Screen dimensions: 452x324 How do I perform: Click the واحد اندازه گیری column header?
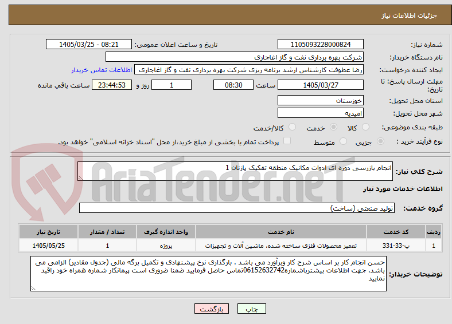tap(166, 232)
